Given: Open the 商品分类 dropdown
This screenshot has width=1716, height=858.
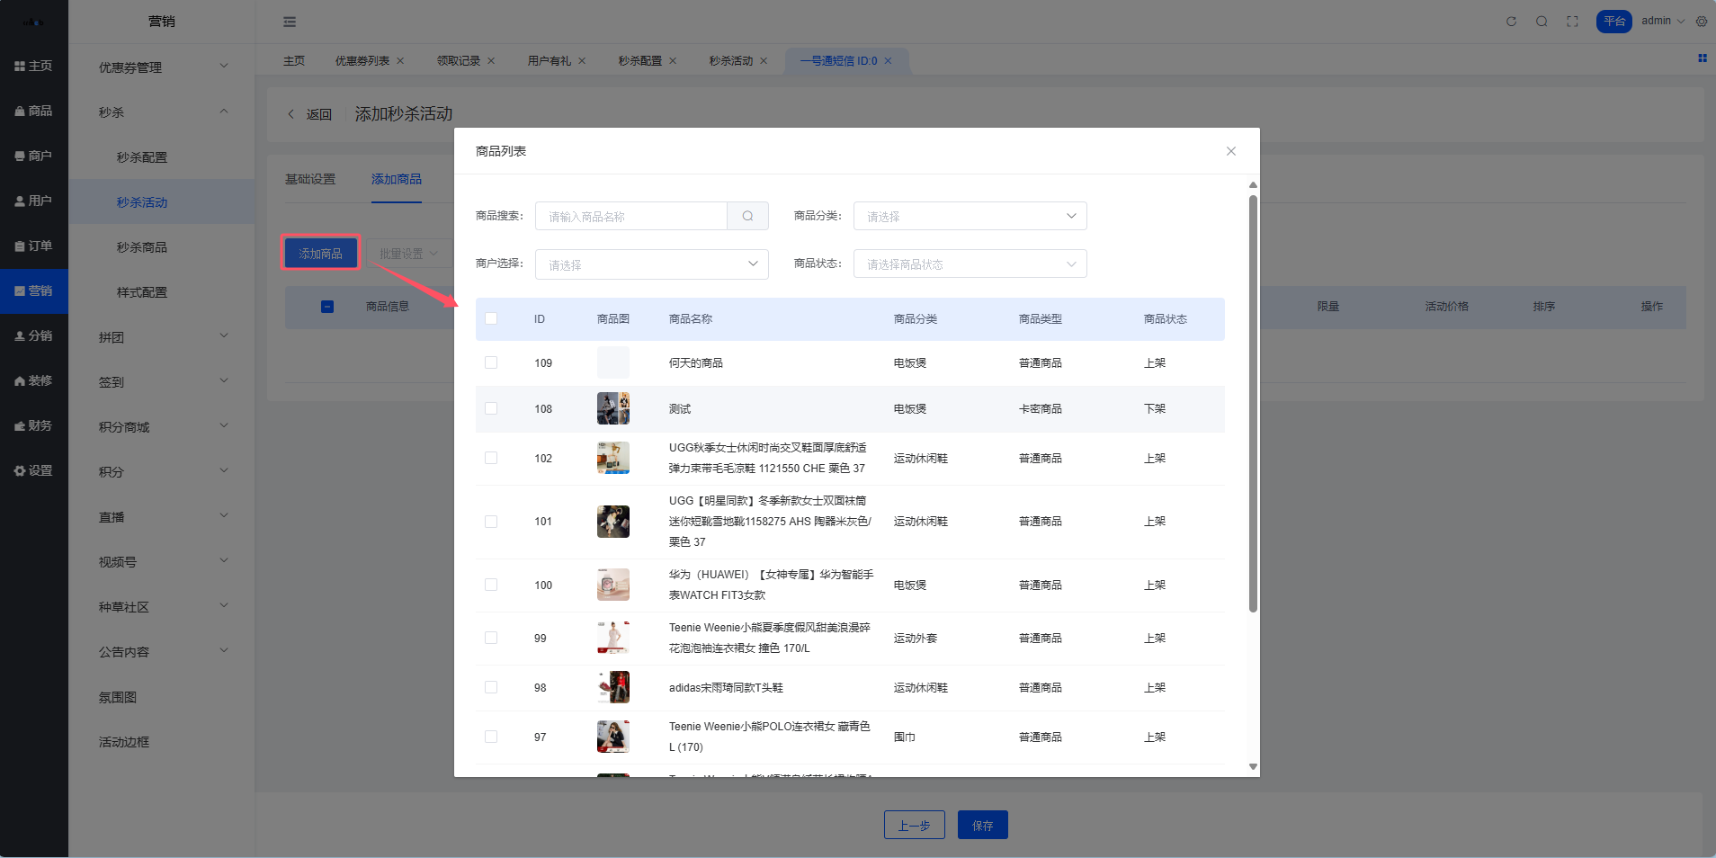Looking at the screenshot, I should click(969, 216).
